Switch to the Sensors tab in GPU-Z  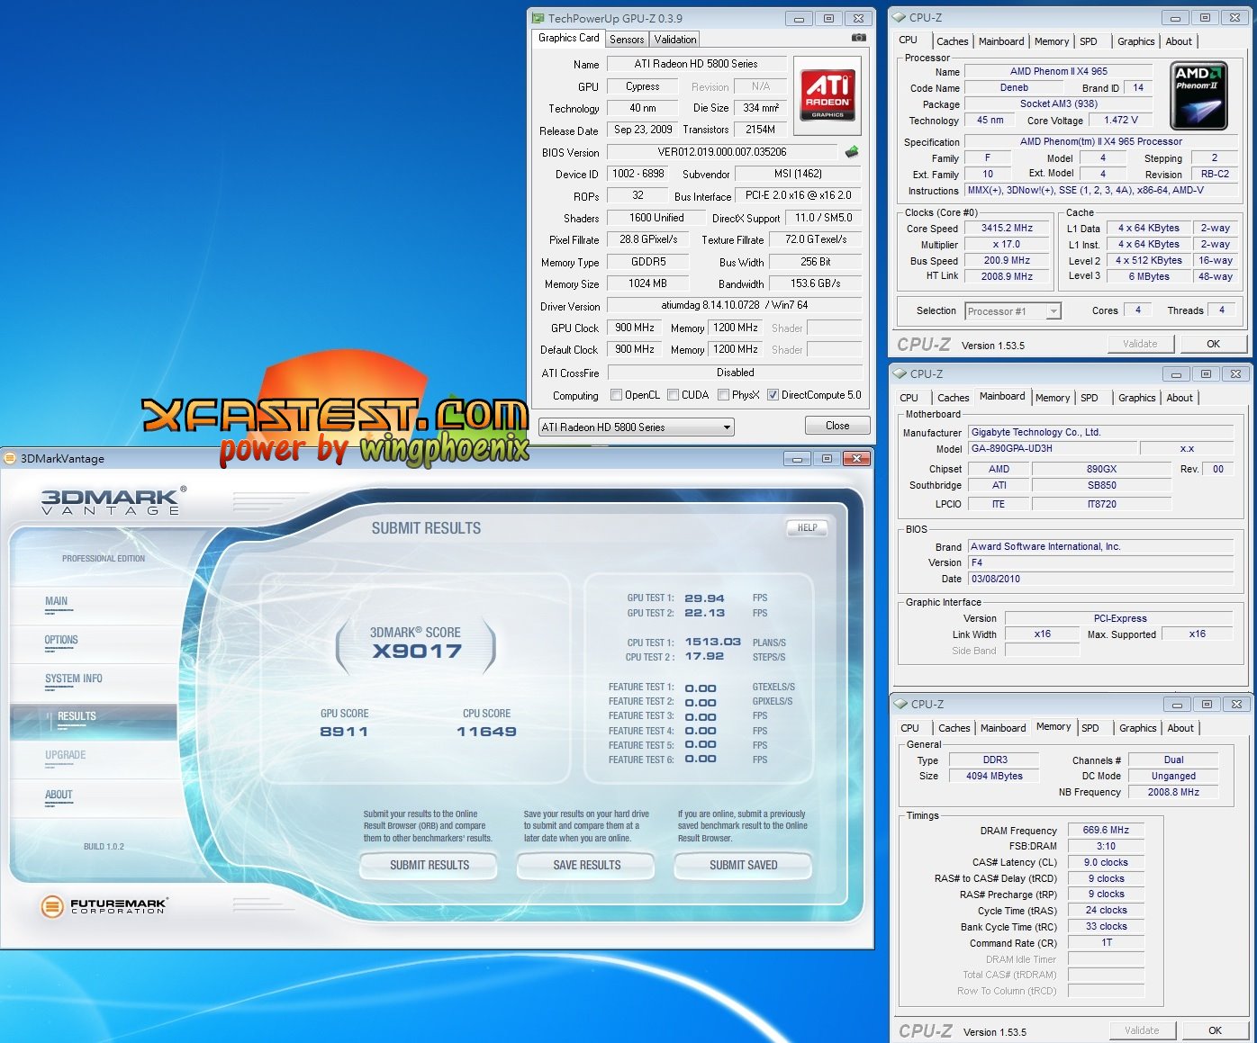(x=627, y=40)
